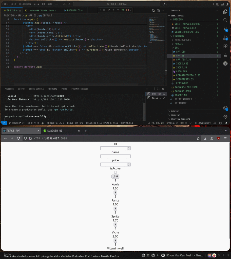Restart debugging with the green restart icon
The image size is (231, 259).
coord(123,10)
